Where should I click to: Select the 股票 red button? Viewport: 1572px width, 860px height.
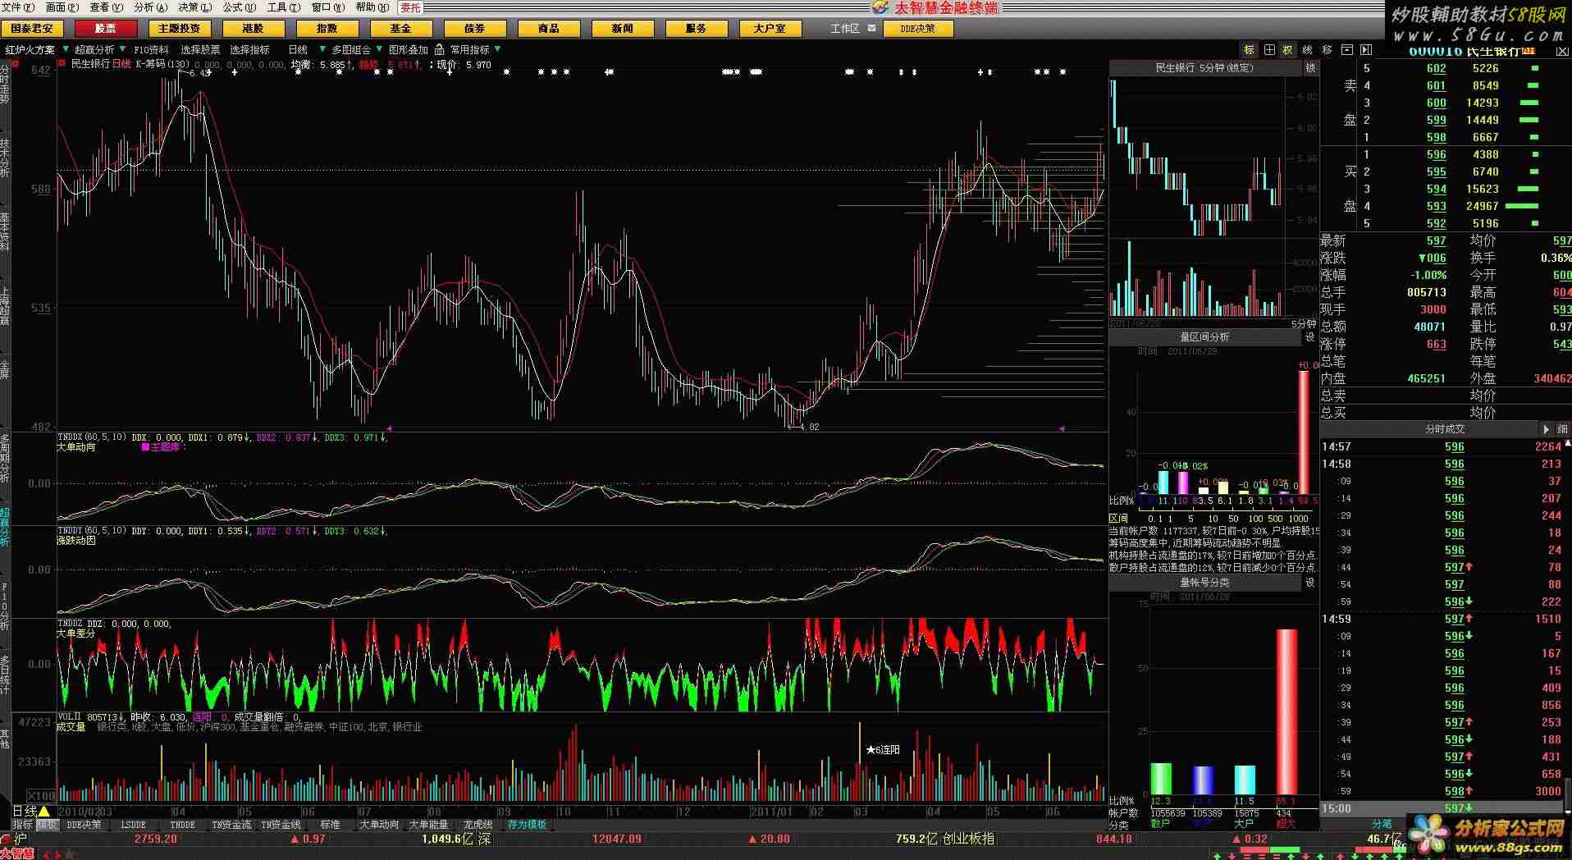click(105, 28)
